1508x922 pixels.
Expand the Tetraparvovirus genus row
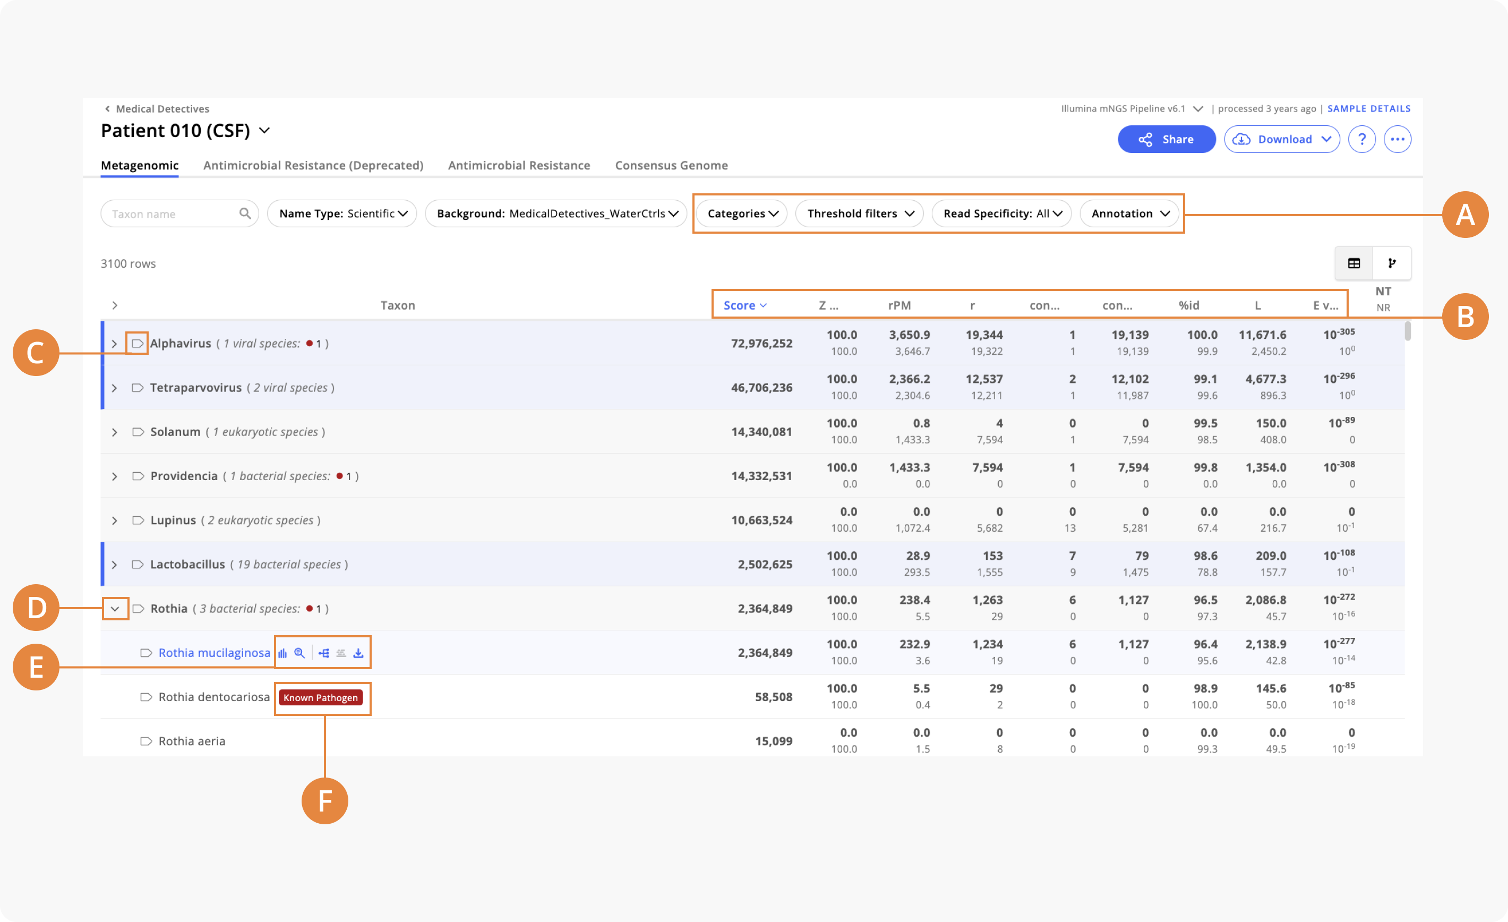[x=115, y=388]
